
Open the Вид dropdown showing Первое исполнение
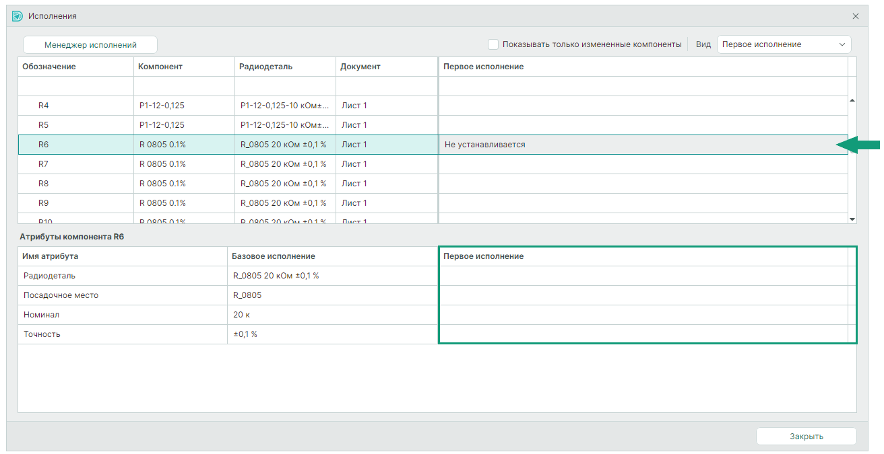784,44
